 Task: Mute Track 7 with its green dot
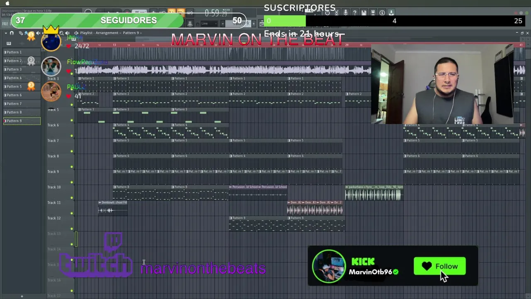[71, 152]
